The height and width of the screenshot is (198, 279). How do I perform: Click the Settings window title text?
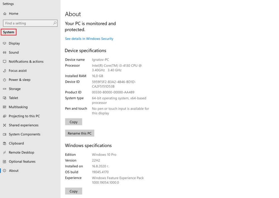point(8,4)
